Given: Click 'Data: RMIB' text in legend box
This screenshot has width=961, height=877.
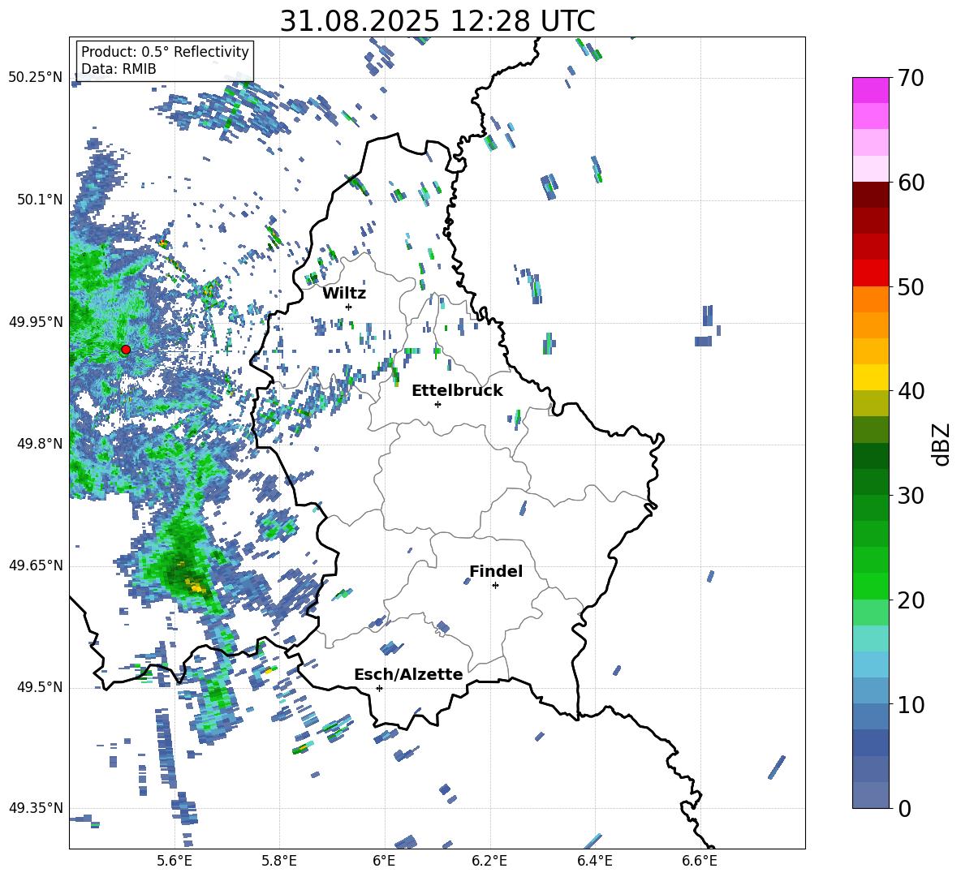Looking at the screenshot, I should (x=119, y=69).
